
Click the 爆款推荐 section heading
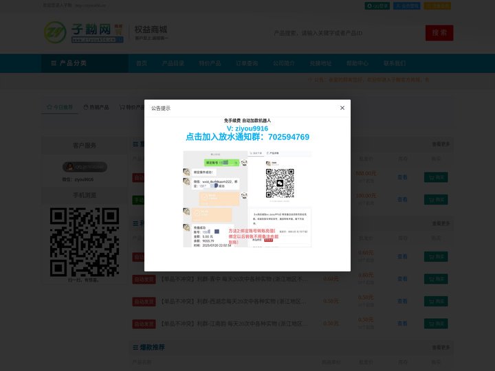pyautogui.click(x=148, y=348)
